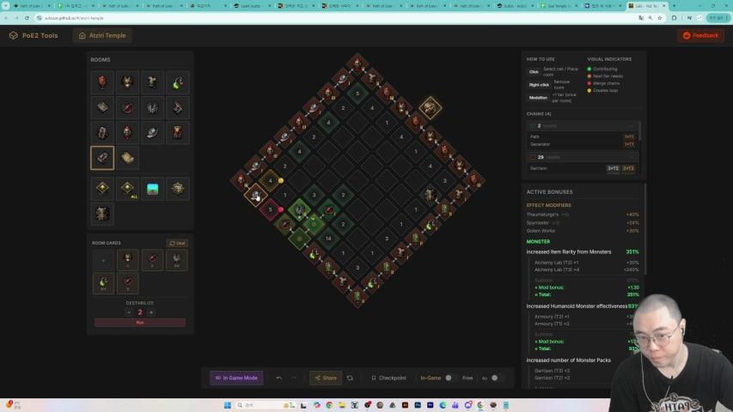Reset the temple layout with refresh icon
The width and height of the screenshot is (733, 412).
(350, 378)
